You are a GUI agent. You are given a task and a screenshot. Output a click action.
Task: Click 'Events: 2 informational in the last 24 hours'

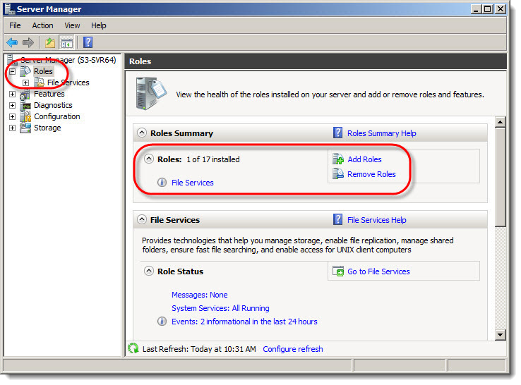coord(244,322)
